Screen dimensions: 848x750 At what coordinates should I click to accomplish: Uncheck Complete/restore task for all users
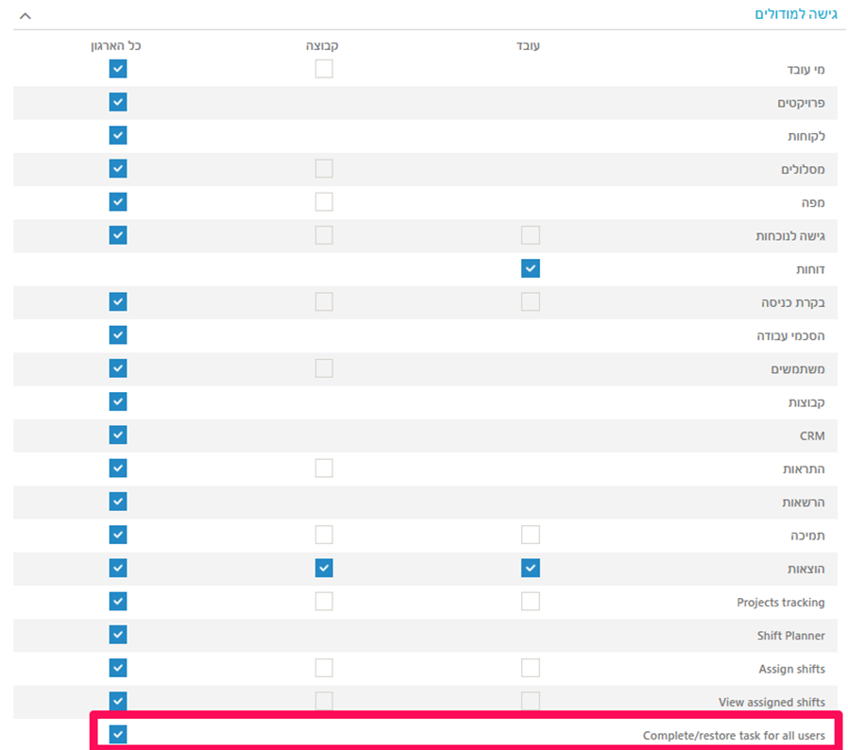118,734
